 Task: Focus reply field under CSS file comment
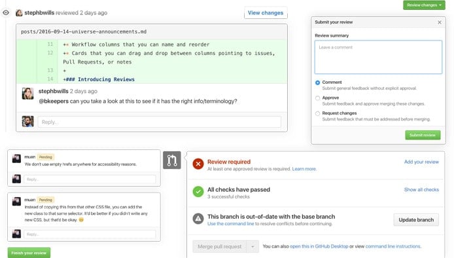tap(90, 234)
